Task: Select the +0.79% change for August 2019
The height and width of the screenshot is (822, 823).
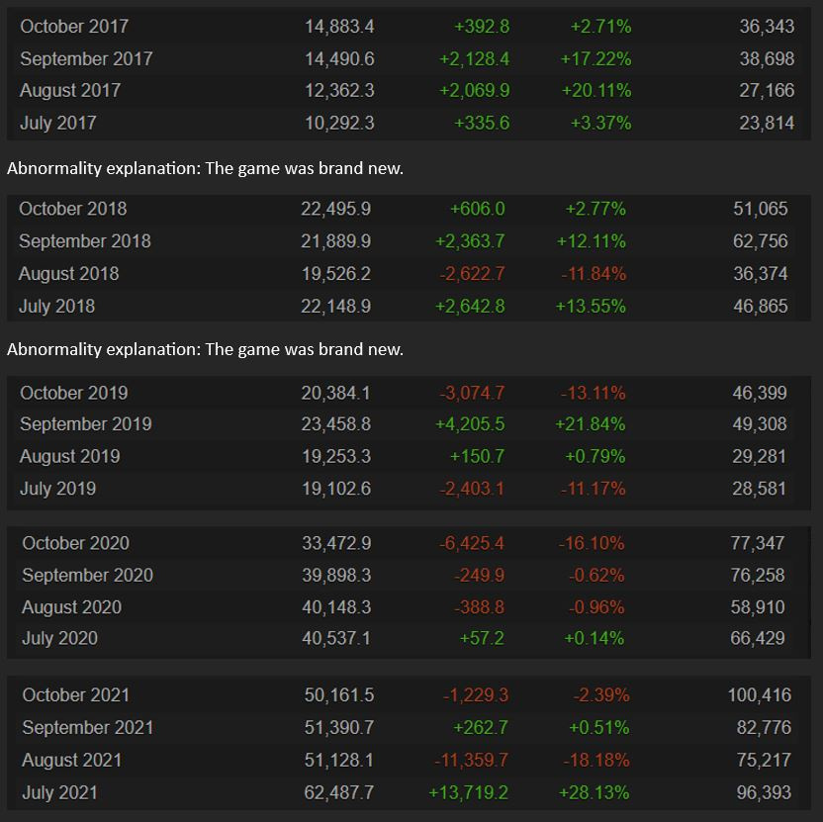Action: [x=595, y=457]
